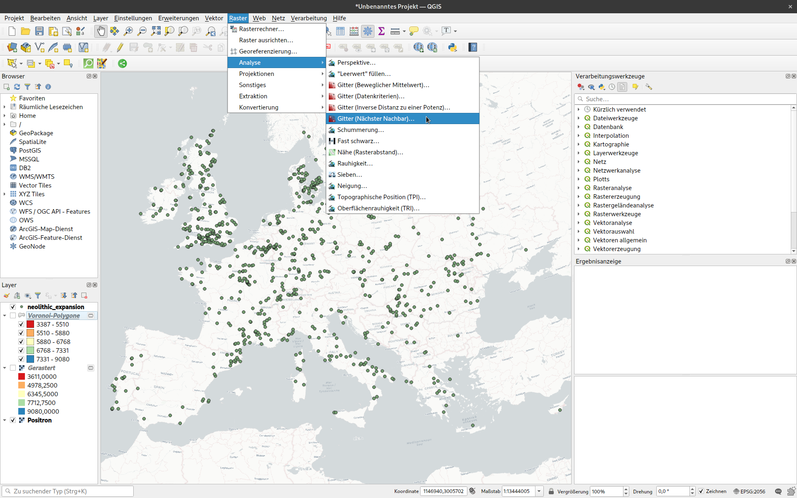The height and width of the screenshot is (498, 797).
Task: Open the Python console icon
Action: (452, 47)
